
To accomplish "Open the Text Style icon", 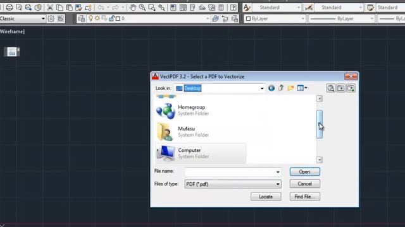I will pyautogui.click(x=247, y=8).
